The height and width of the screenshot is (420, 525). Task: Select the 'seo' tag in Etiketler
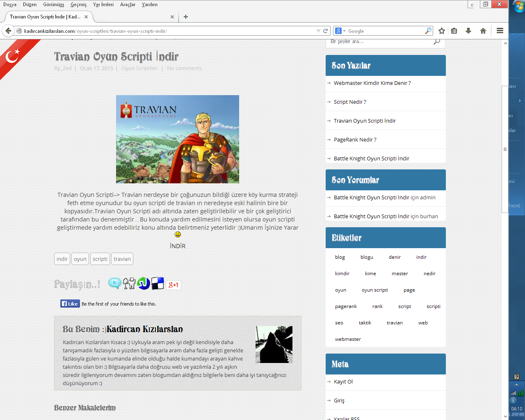pyautogui.click(x=339, y=323)
